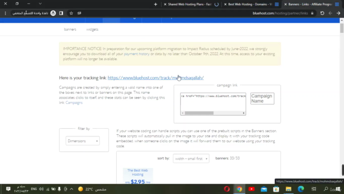Image resolution: width=344 pixels, height=194 pixels.
Task: Click code box scroll-right arrow
Action: pyautogui.click(x=243, y=113)
